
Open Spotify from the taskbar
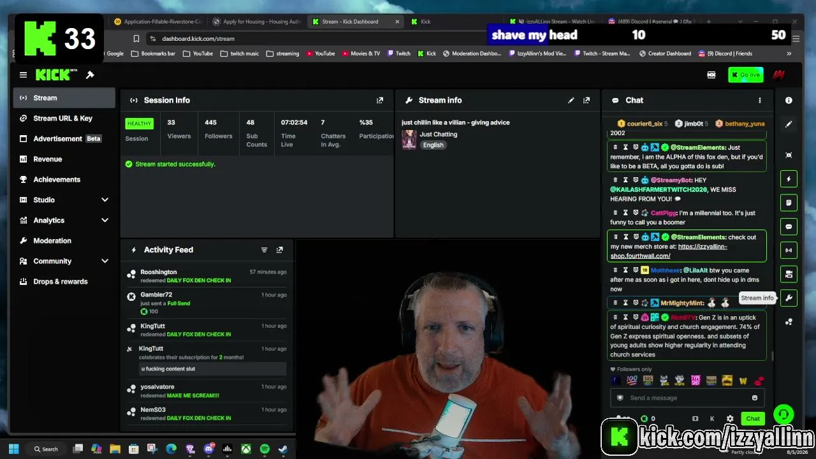tap(265, 449)
